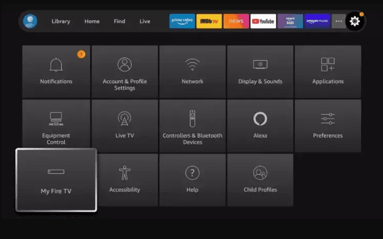
Task: Open Prime Video from the top bar
Action: [x=182, y=21]
